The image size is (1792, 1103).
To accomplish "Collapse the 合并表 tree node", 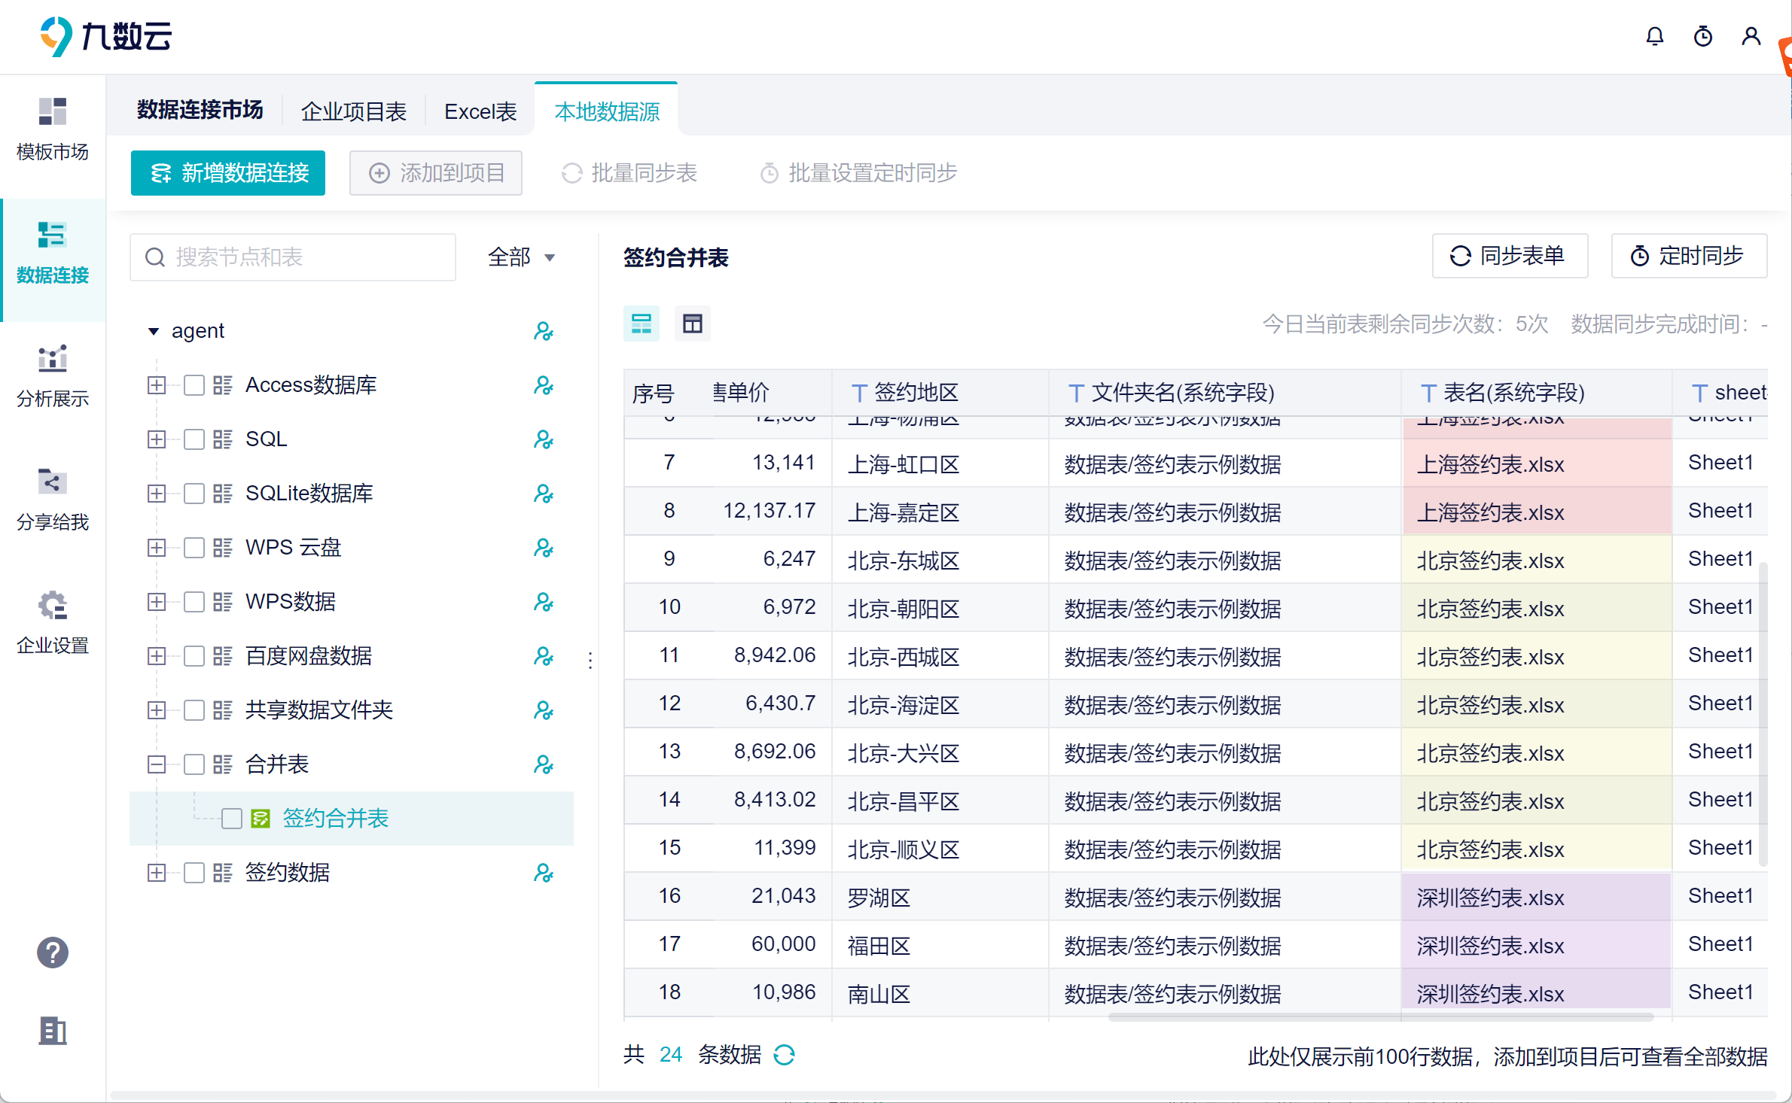I will 157,764.
